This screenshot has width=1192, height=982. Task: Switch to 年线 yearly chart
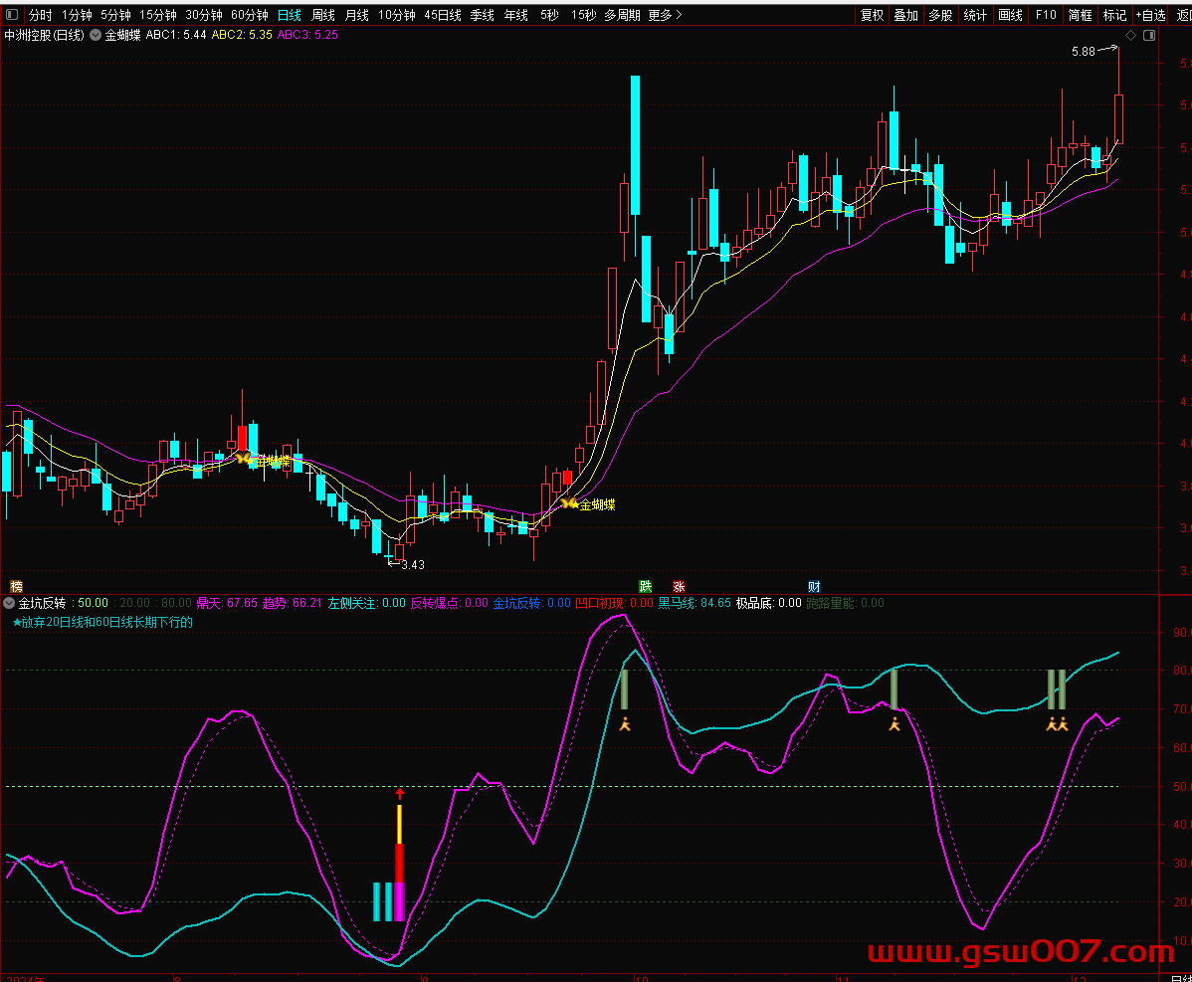tap(515, 15)
